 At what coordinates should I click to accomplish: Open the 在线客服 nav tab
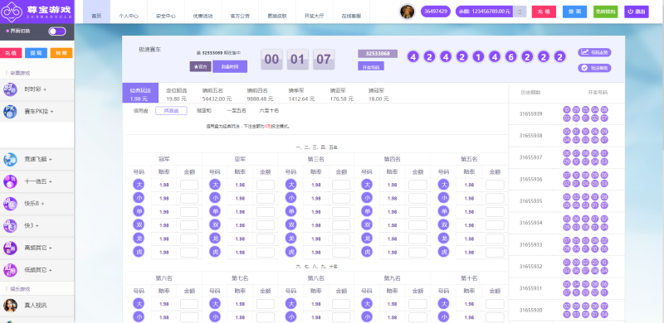pyautogui.click(x=351, y=12)
